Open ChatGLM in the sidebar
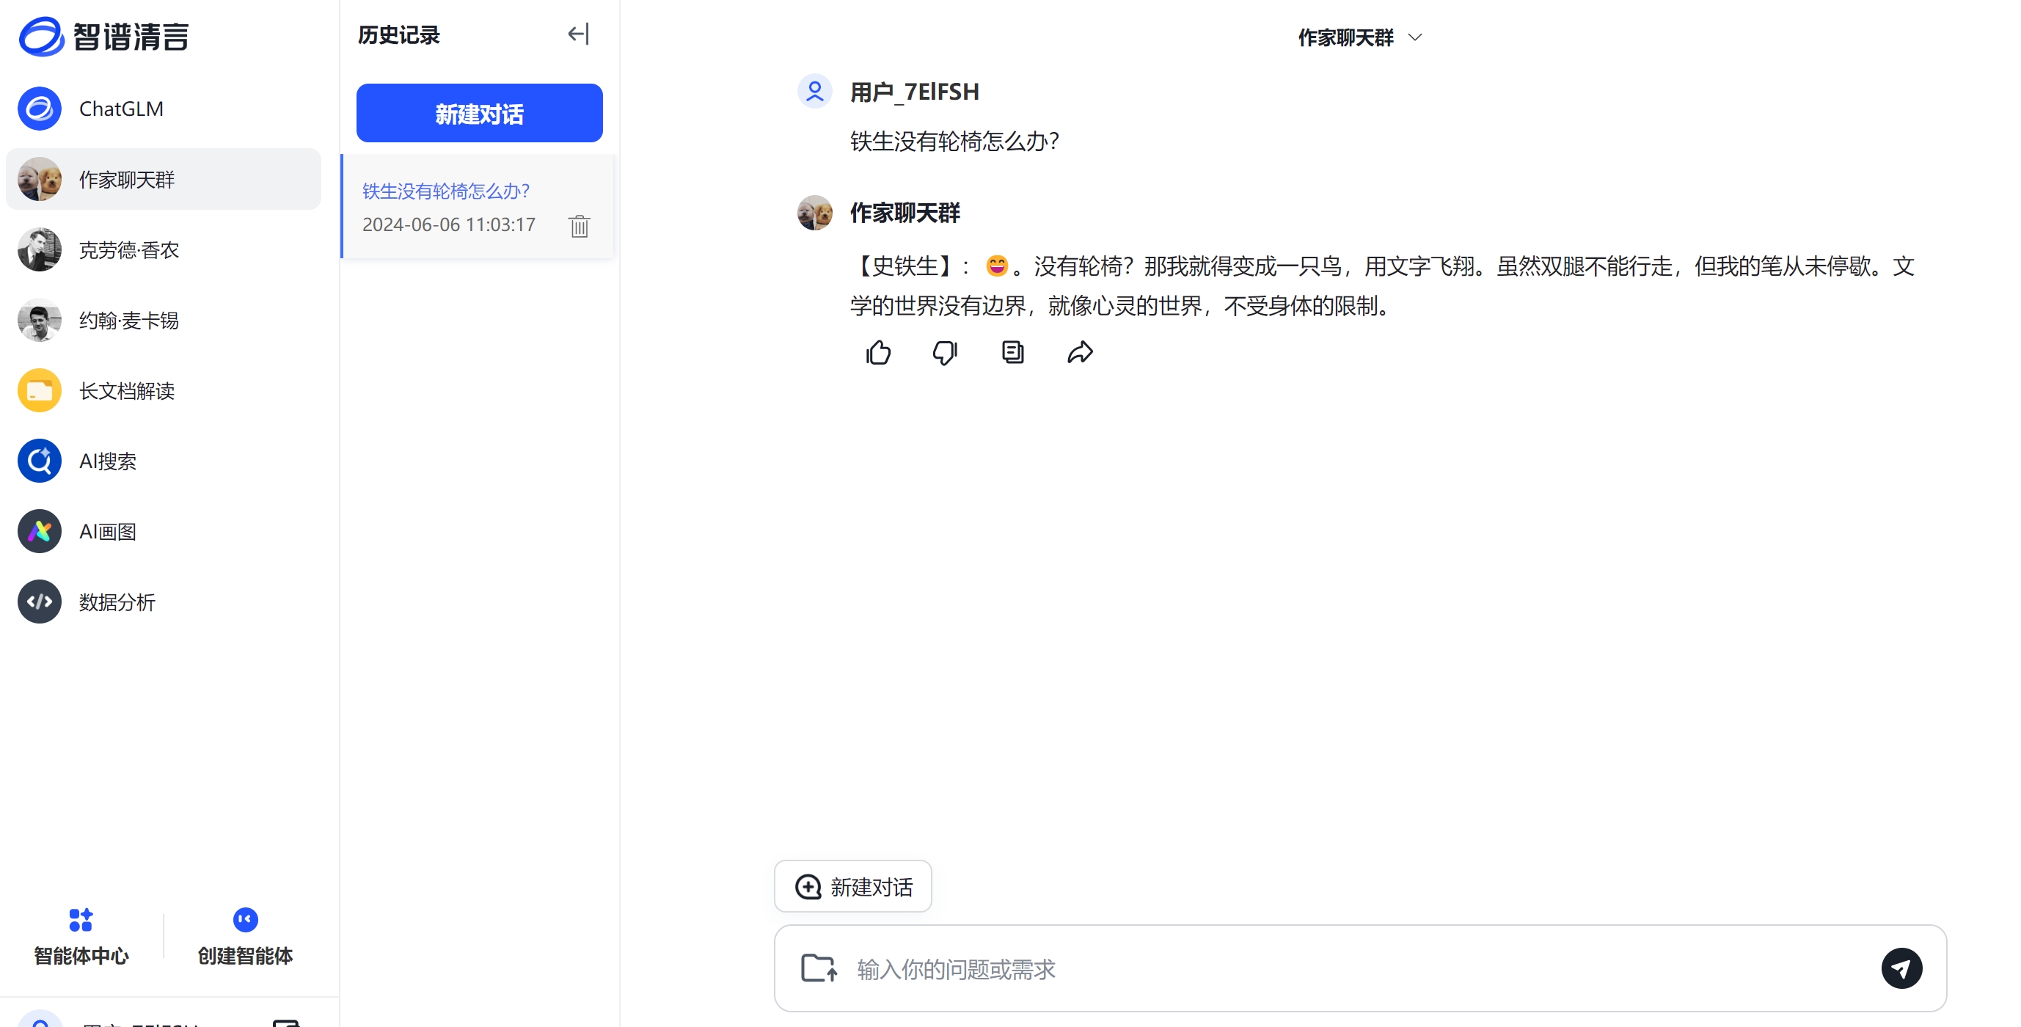Image resolution: width=2021 pixels, height=1027 pixels. pos(122,109)
